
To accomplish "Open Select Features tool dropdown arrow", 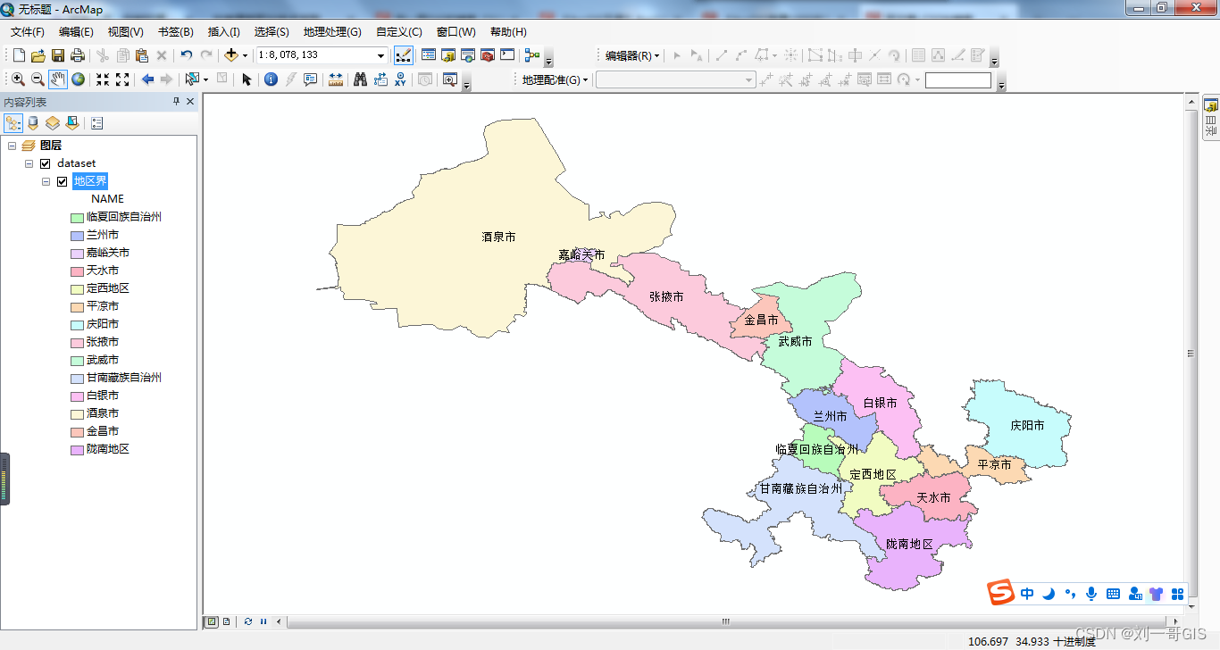I will [205, 79].
